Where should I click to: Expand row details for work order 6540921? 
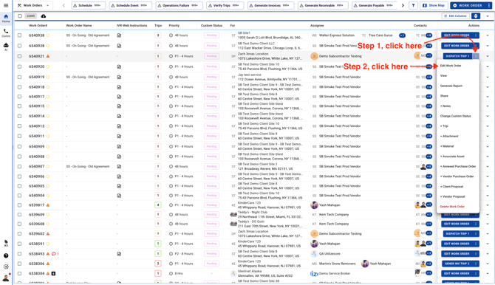point(488,56)
